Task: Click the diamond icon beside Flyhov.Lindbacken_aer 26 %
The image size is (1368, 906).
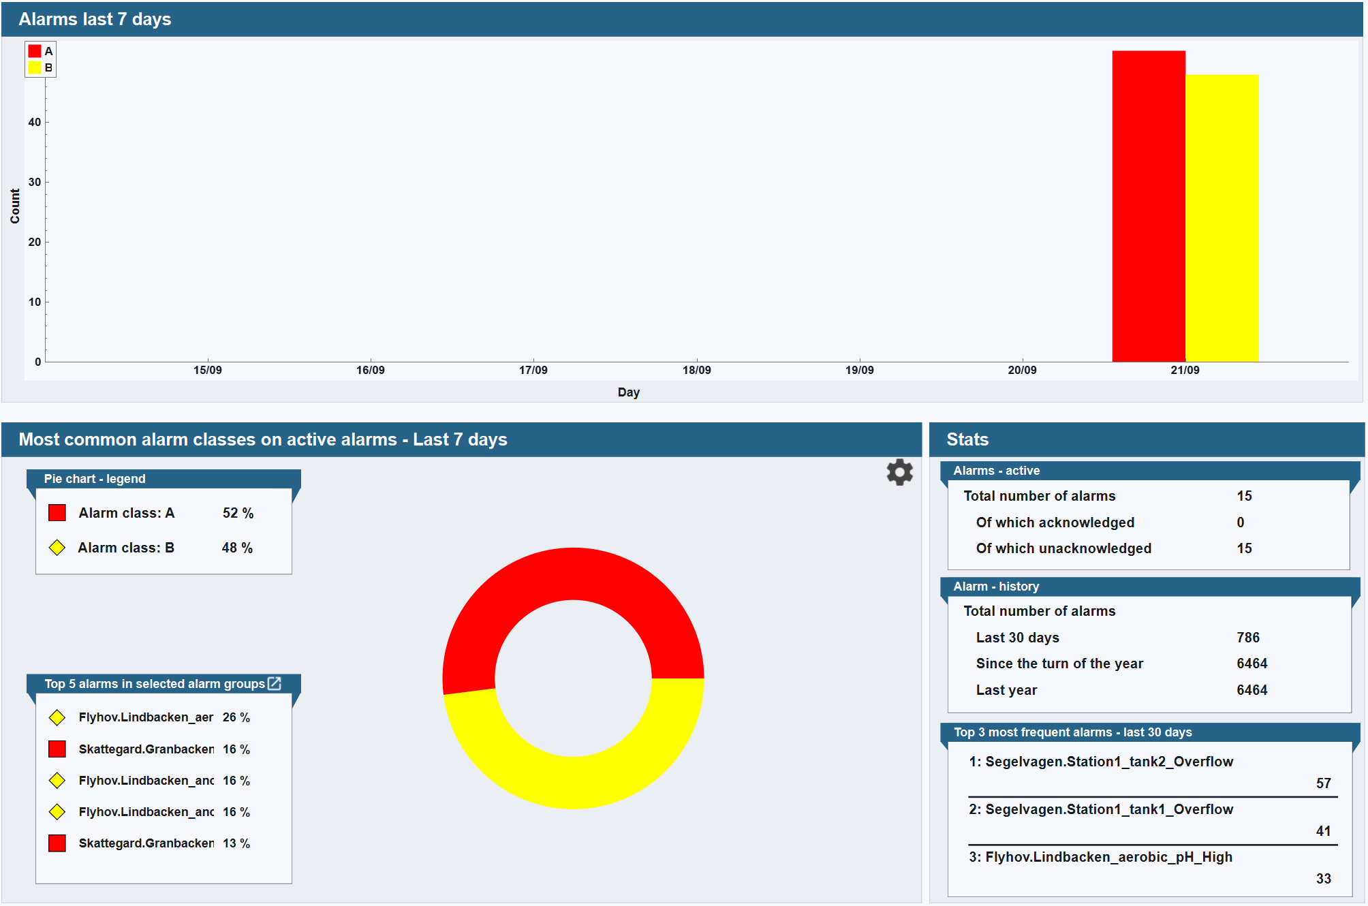Action: (x=57, y=717)
